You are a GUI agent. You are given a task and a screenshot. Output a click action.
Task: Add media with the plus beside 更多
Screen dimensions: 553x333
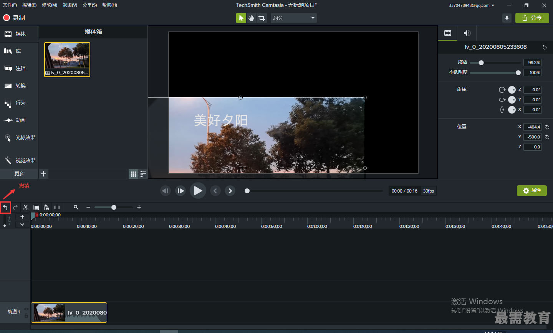click(x=43, y=174)
